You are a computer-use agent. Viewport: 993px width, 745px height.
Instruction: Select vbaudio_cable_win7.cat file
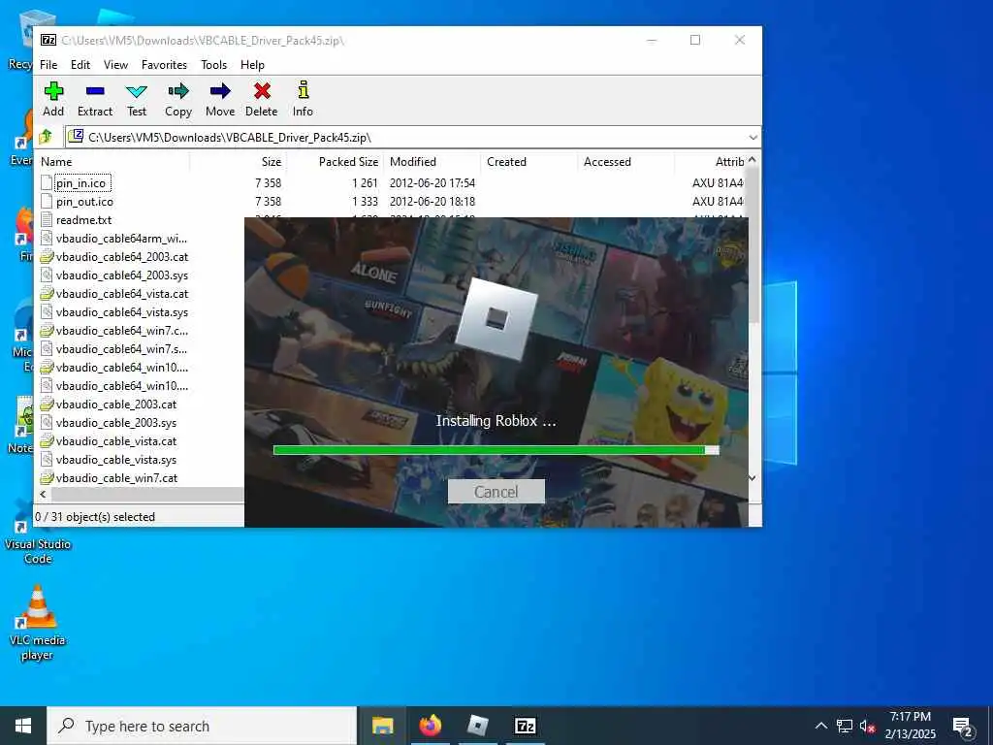[x=116, y=477]
